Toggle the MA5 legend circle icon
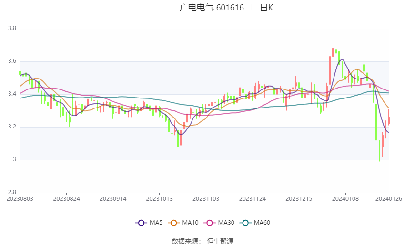Screen dimensions: 405x246 pos(141,223)
